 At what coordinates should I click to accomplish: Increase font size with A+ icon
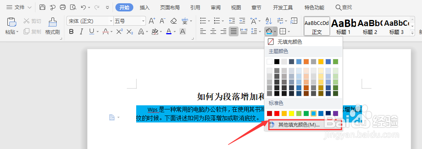click(x=152, y=21)
